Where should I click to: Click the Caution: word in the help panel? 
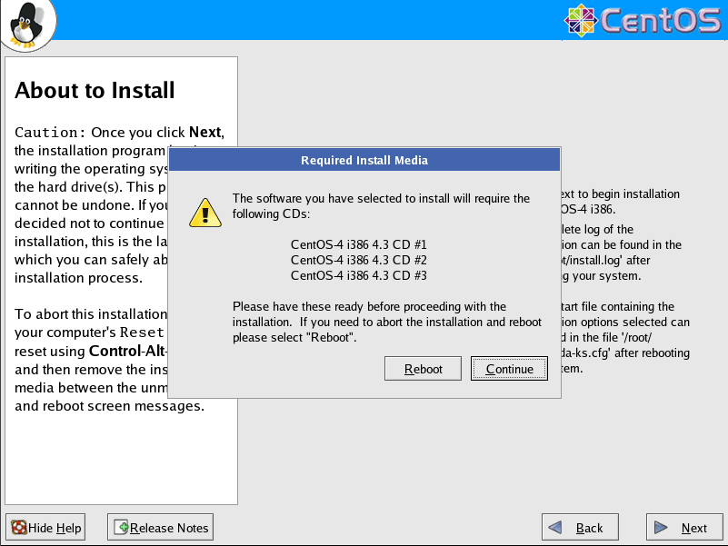coord(50,133)
